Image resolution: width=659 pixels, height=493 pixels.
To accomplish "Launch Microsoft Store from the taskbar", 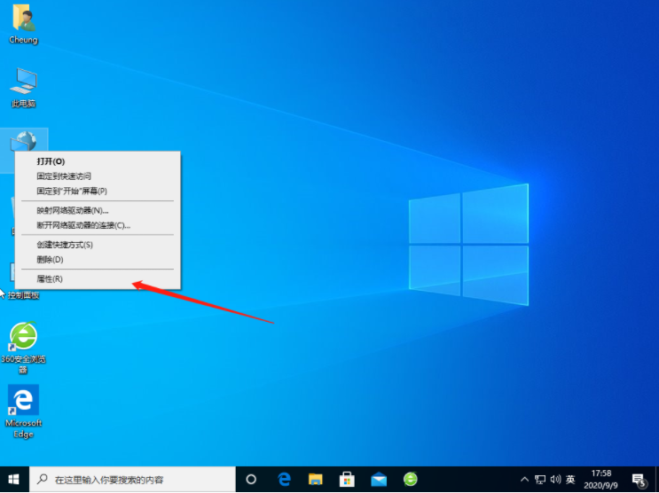I will pyautogui.click(x=348, y=479).
